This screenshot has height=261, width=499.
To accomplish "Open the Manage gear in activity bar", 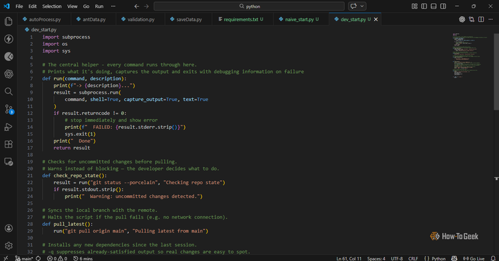I will click(9, 246).
